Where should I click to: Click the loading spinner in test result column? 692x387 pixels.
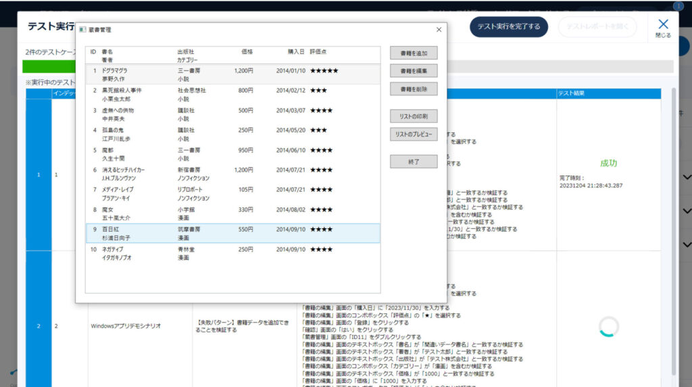point(609,327)
